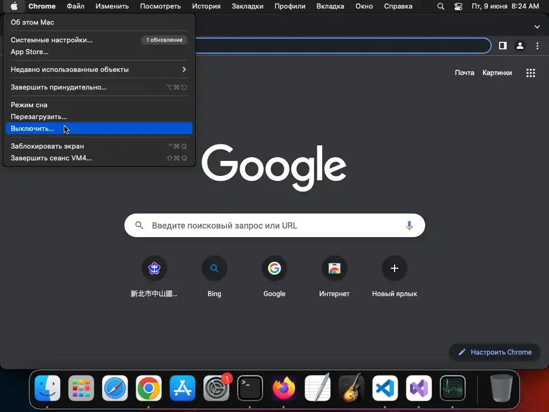The image size is (549, 412).
Task: Launch Safari from the Dock
Action: [x=115, y=388]
